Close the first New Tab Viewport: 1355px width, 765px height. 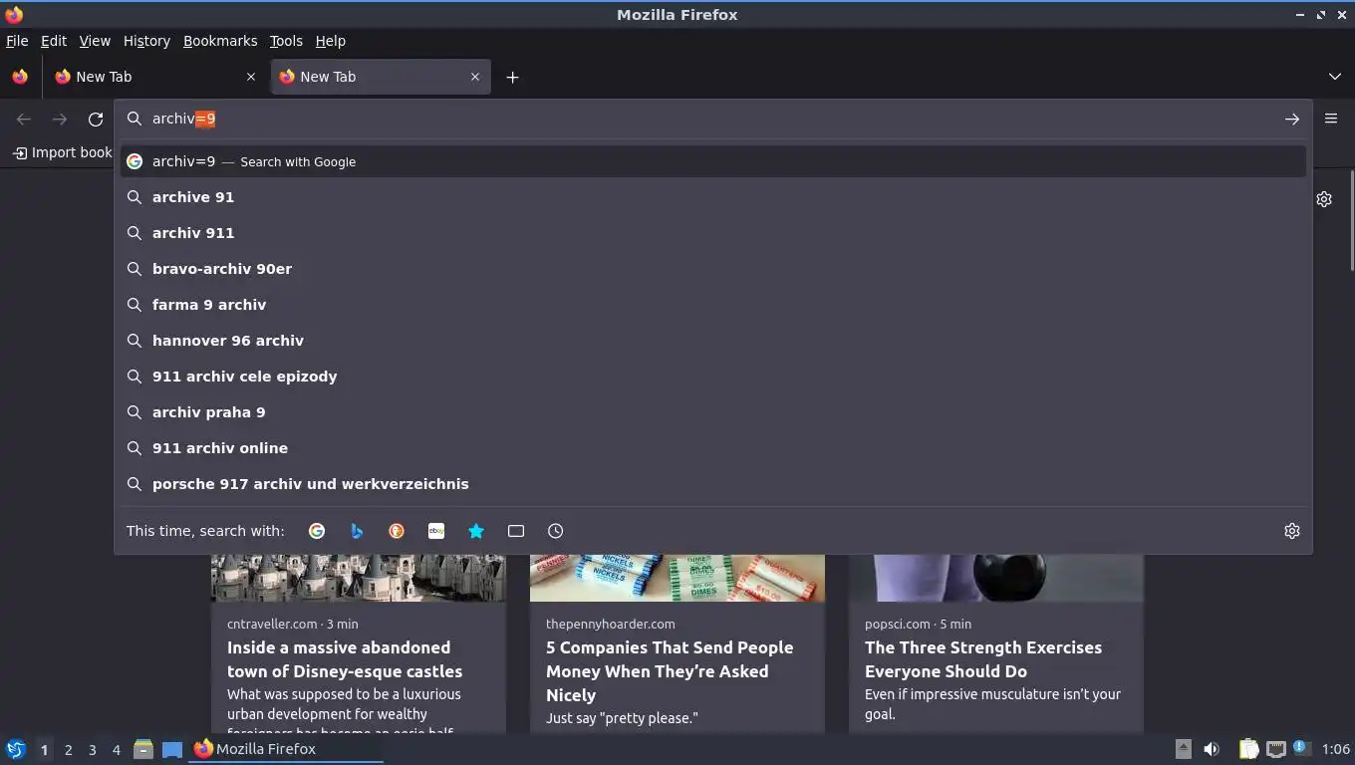[251, 77]
